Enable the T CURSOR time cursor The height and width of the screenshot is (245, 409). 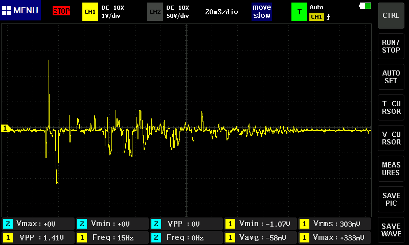point(391,108)
